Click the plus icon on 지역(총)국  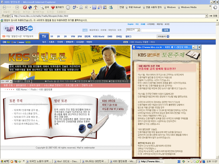point(168,37)
